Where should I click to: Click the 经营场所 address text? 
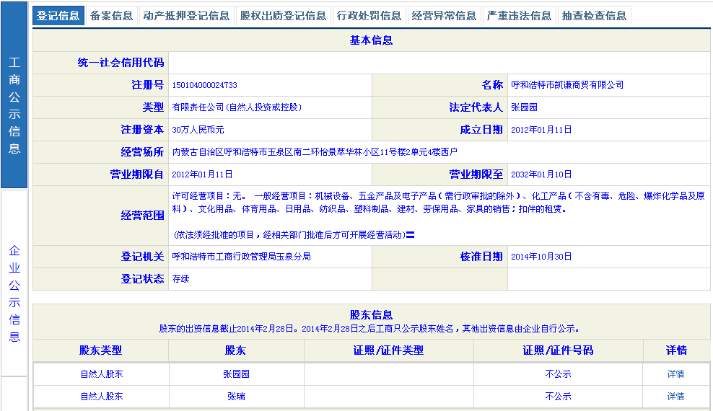point(315,152)
